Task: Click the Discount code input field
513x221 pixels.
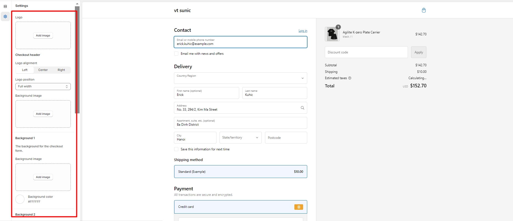Action: click(366, 52)
